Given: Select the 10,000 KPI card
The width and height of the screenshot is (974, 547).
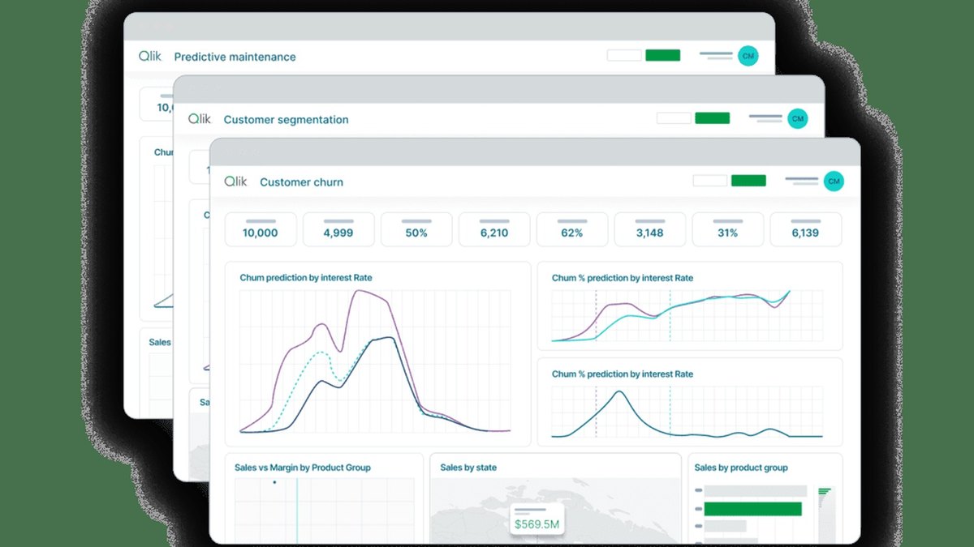Looking at the screenshot, I should pos(261,229).
